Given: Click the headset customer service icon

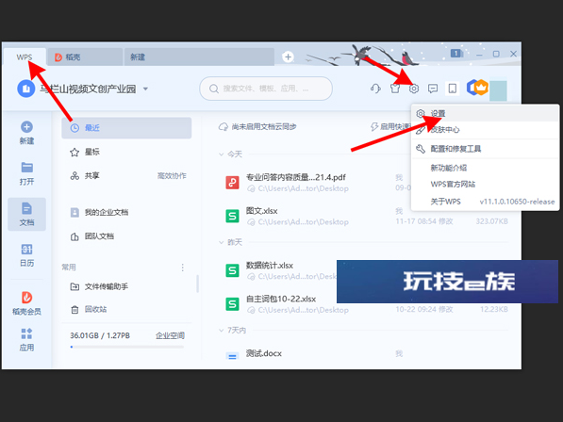Looking at the screenshot, I should coord(375,89).
